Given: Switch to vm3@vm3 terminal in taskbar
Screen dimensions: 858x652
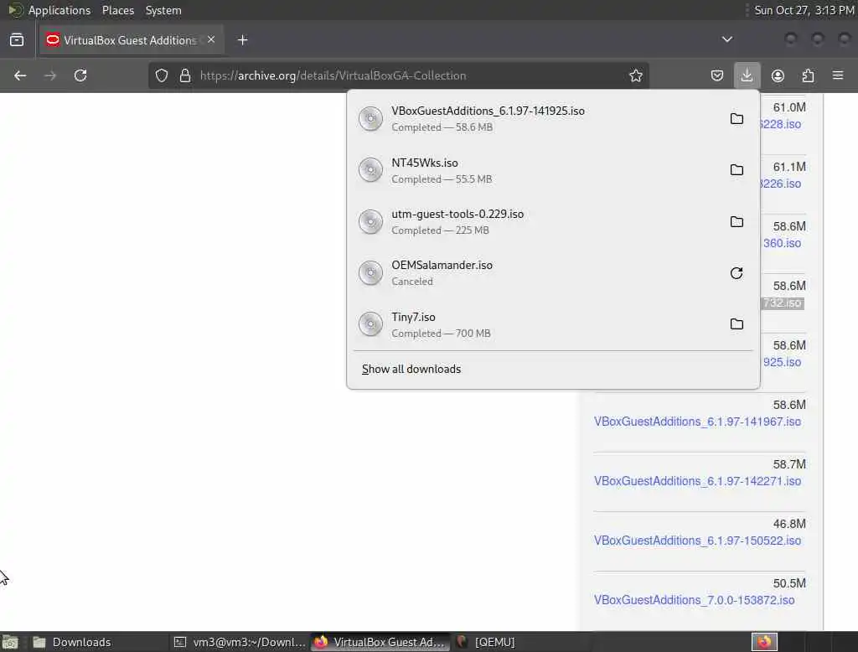Looking at the screenshot, I should point(240,642).
